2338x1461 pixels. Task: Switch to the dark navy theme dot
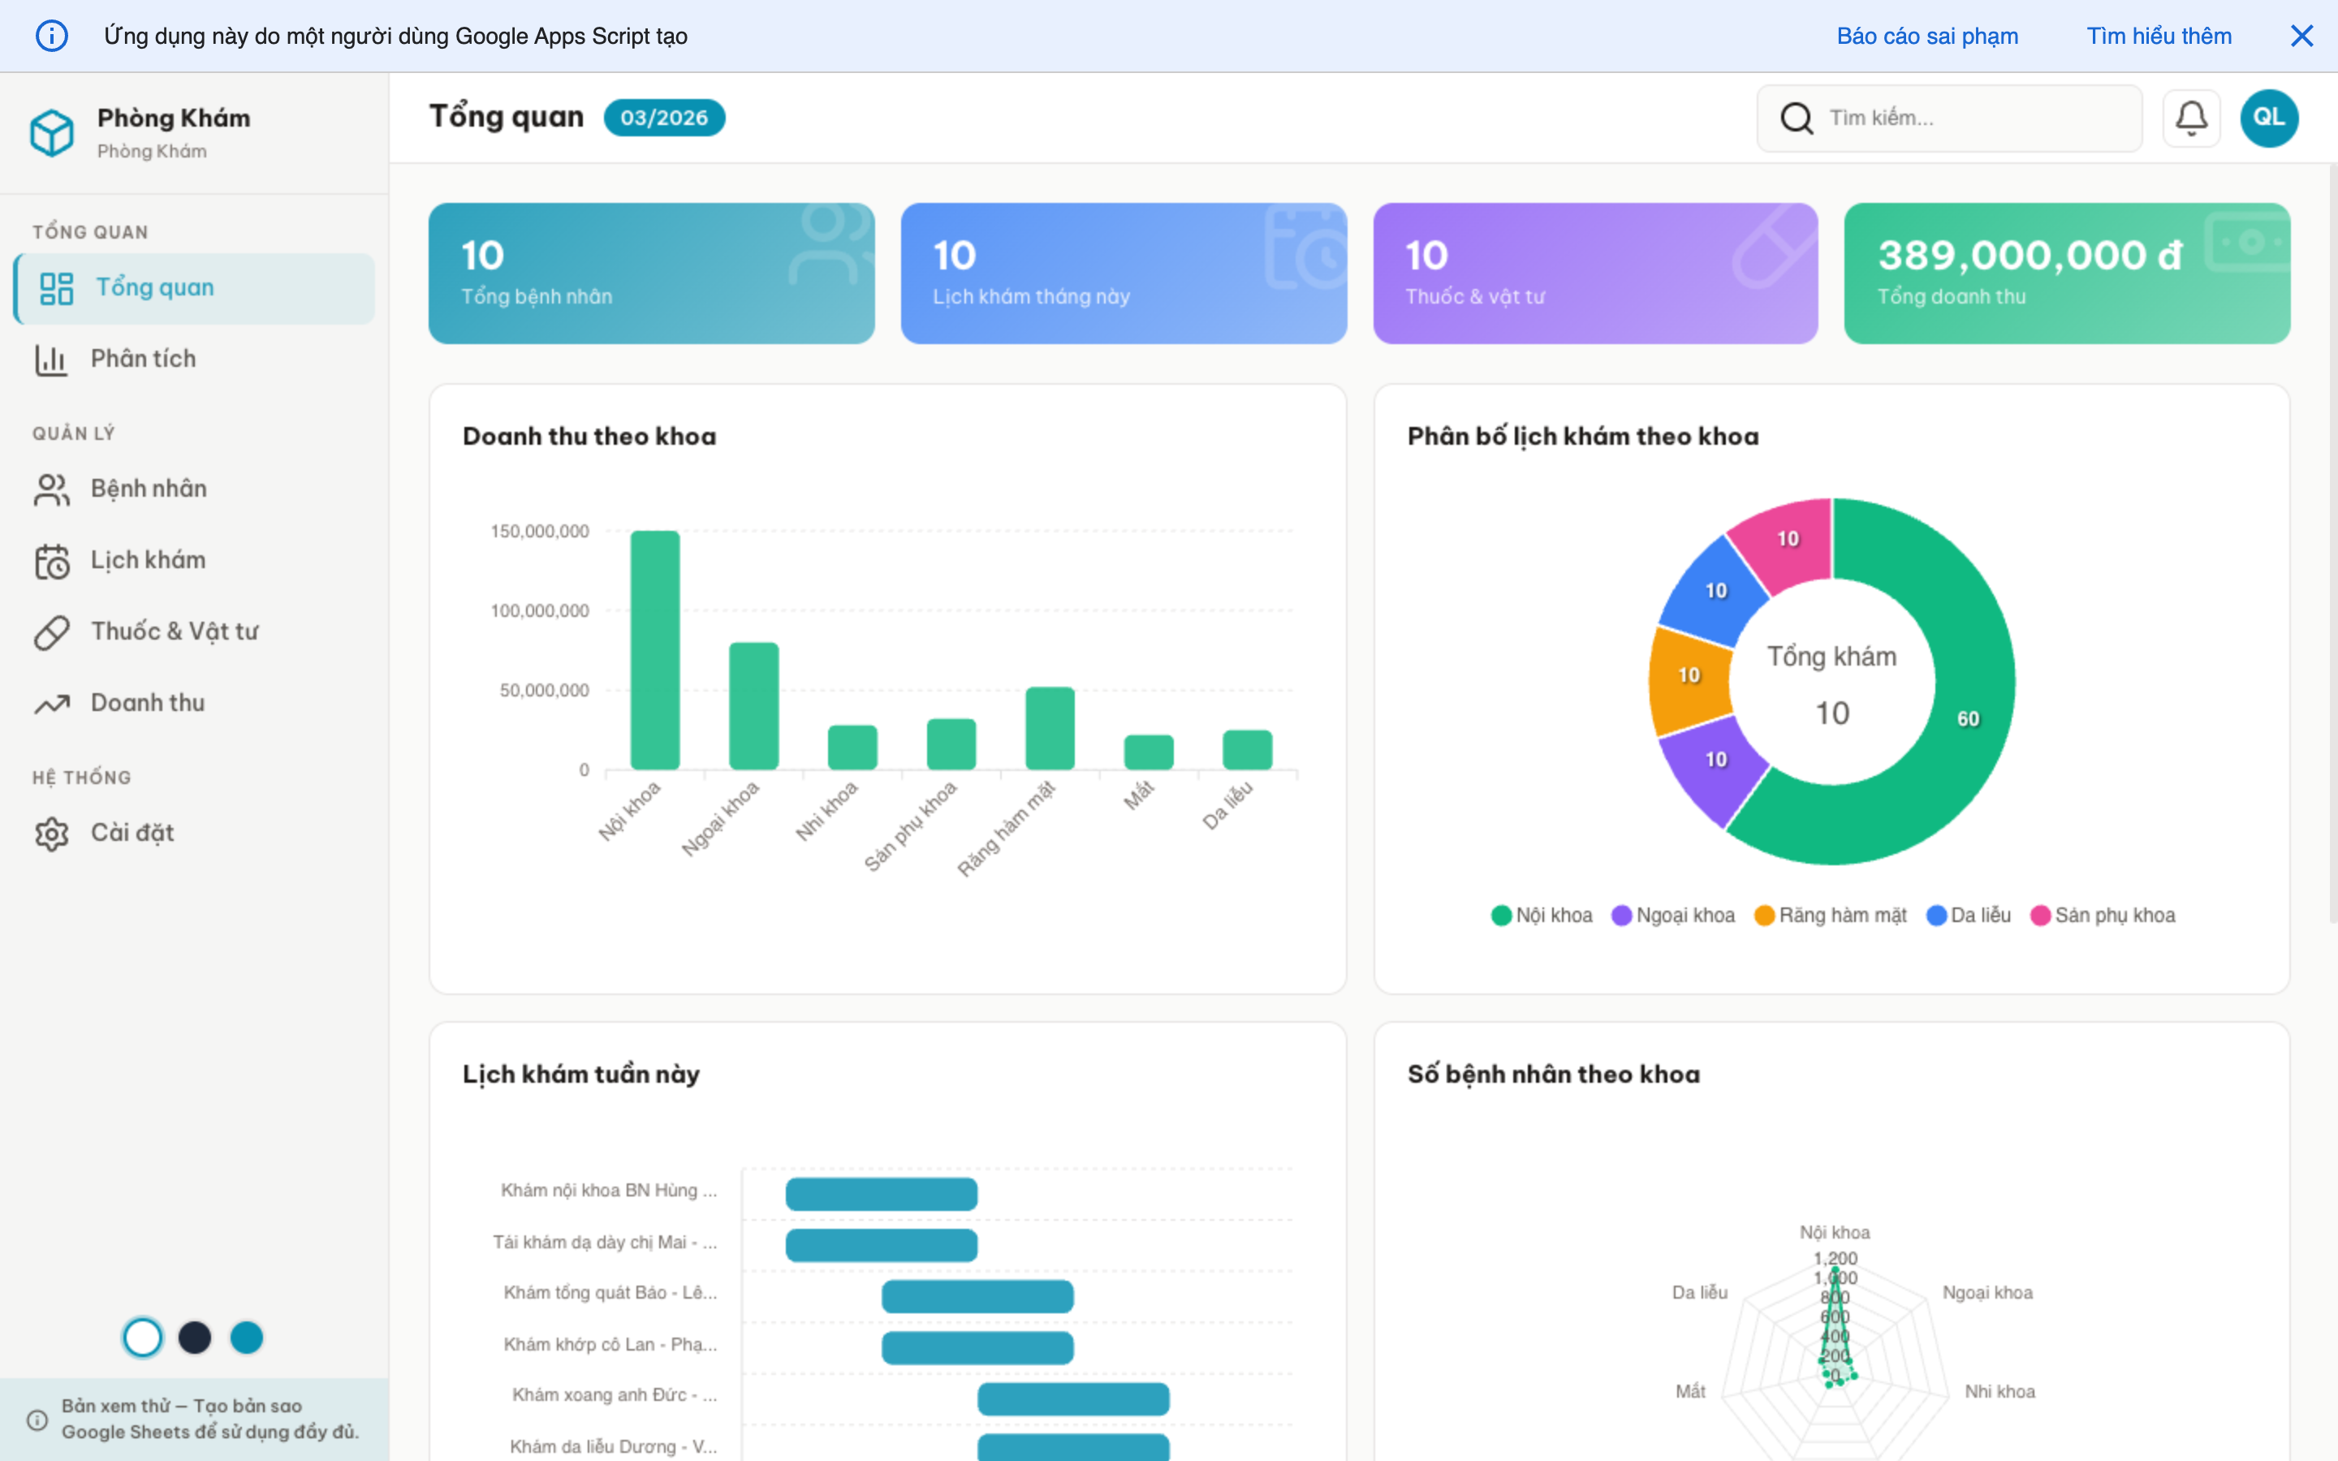click(195, 1338)
